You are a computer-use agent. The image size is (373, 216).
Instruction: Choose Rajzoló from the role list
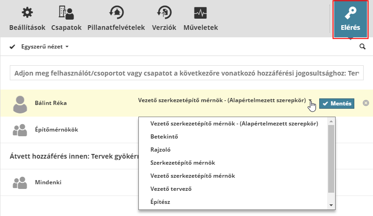tap(161, 150)
